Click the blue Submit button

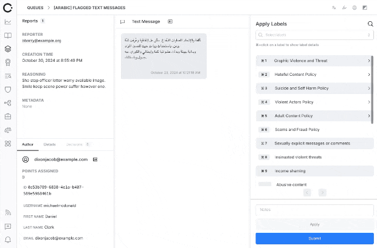[314, 238]
